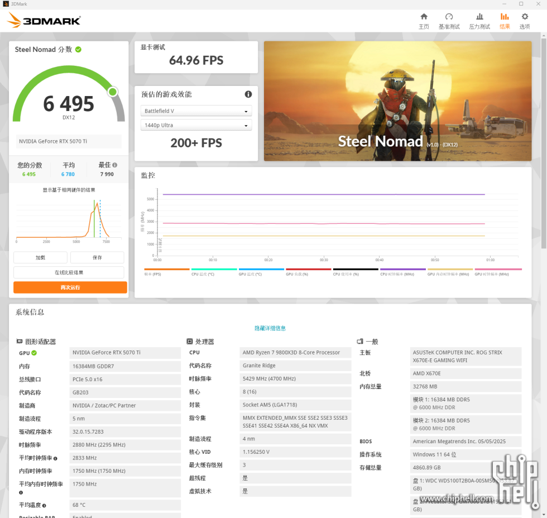
Task: Click purple CPU 时钟频率 legend swatch
Action: 403,269
